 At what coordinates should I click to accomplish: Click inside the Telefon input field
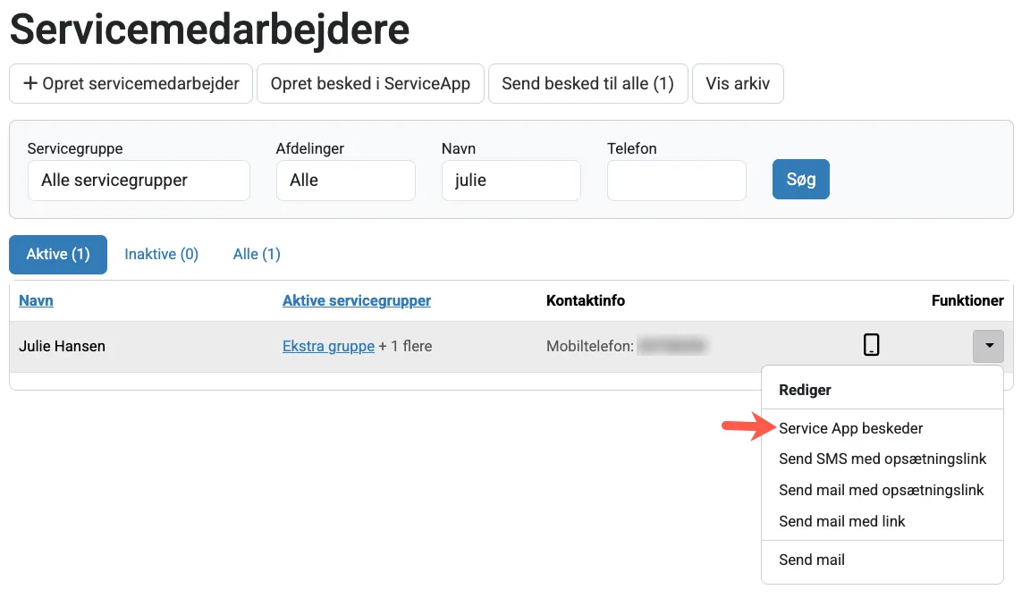(x=676, y=181)
